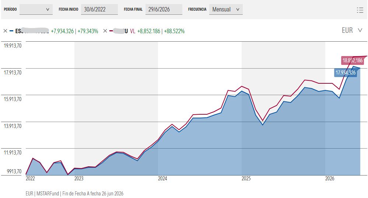The height and width of the screenshot is (198, 368).
Task: Click the +7,934.326 gain value
Action: point(62,31)
